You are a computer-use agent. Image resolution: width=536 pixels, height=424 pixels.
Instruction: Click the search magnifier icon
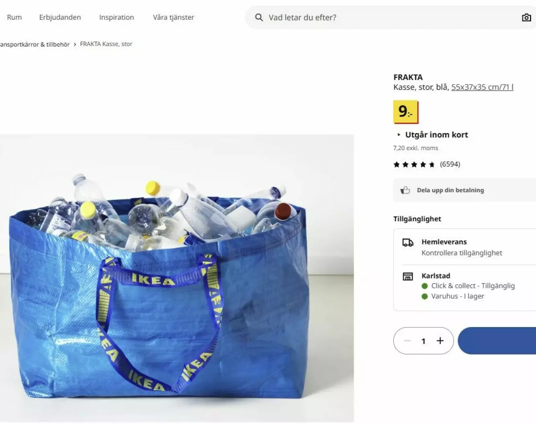click(259, 17)
